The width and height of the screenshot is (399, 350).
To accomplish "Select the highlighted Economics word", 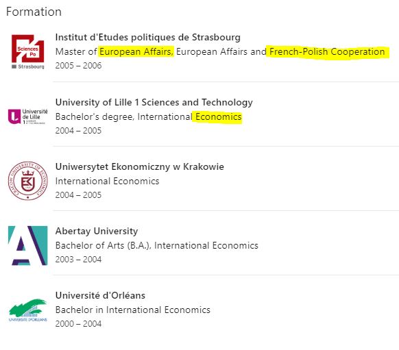I will (x=218, y=117).
